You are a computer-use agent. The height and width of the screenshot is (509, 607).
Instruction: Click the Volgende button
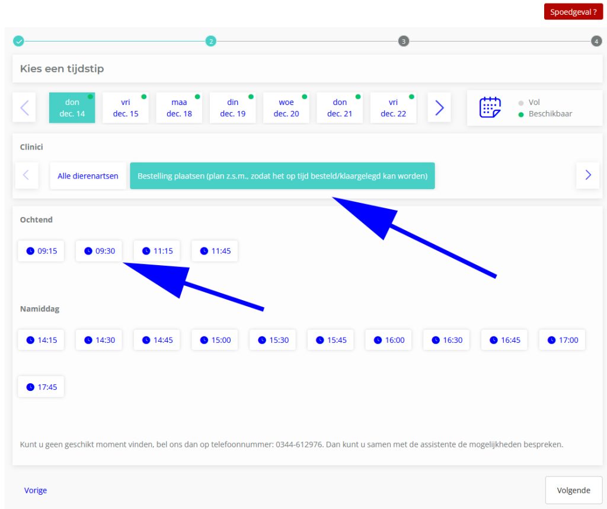[x=573, y=490]
